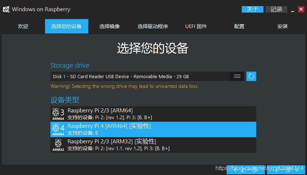Click the refresh drives icon
This screenshot has width=307, height=175.
point(251,76)
